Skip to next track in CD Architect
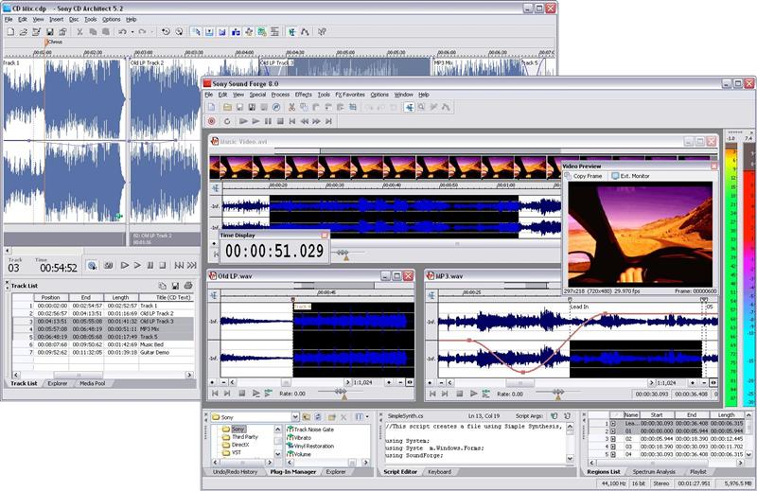The height and width of the screenshot is (491, 757). pos(192,265)
